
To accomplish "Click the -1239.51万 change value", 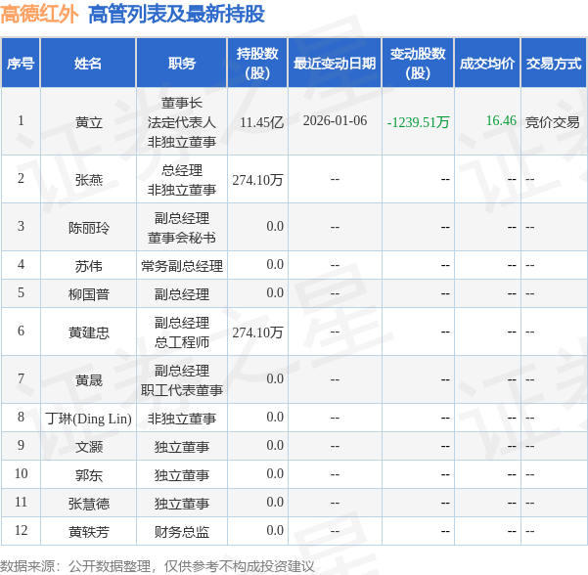I will (418, 122).
